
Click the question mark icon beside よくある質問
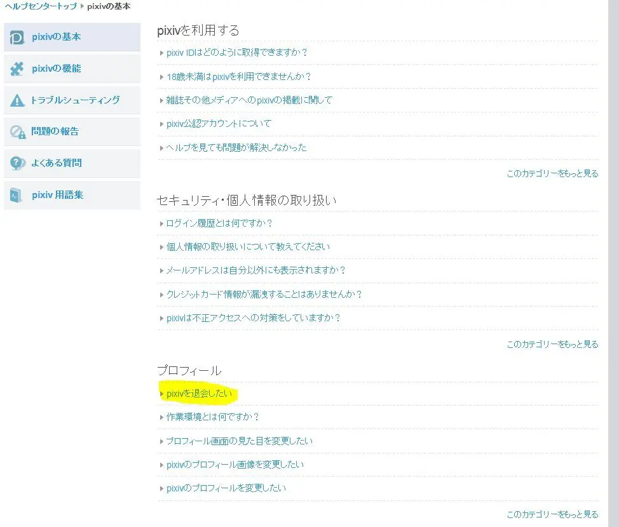click(18, 163)
